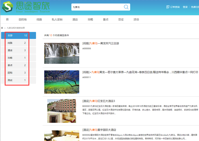This screenshot has width=199, height=141.
Task: Open the 九寨沟红宝石大酒店3 result title
Action: (99, 101)
